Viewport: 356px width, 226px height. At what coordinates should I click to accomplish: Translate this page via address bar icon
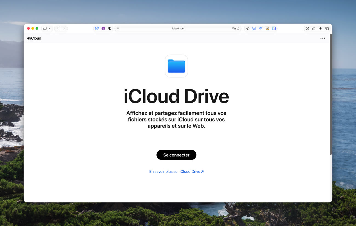(x=234, y=28)
